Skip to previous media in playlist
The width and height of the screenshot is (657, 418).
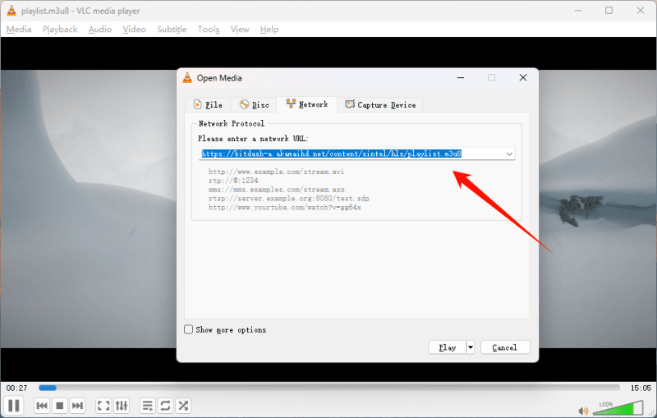coord(42,406)
